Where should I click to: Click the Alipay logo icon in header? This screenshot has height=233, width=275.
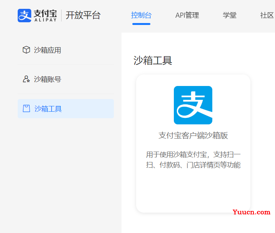[24, 16]
